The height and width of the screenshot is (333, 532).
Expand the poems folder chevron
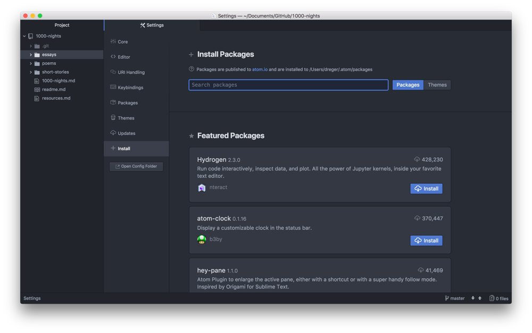point(31,63)
